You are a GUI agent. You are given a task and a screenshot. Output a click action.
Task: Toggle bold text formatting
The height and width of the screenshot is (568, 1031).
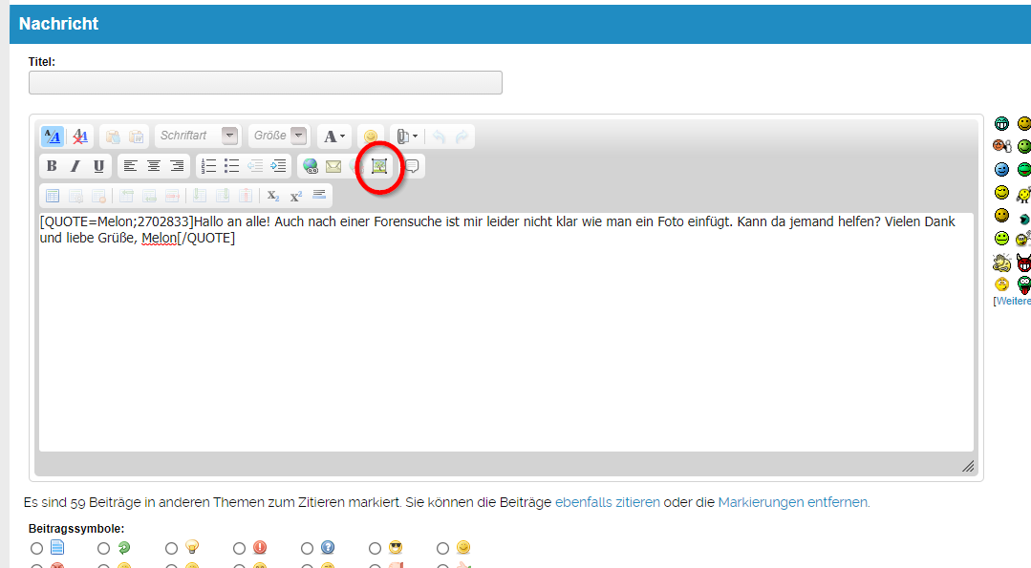(52, 166)
